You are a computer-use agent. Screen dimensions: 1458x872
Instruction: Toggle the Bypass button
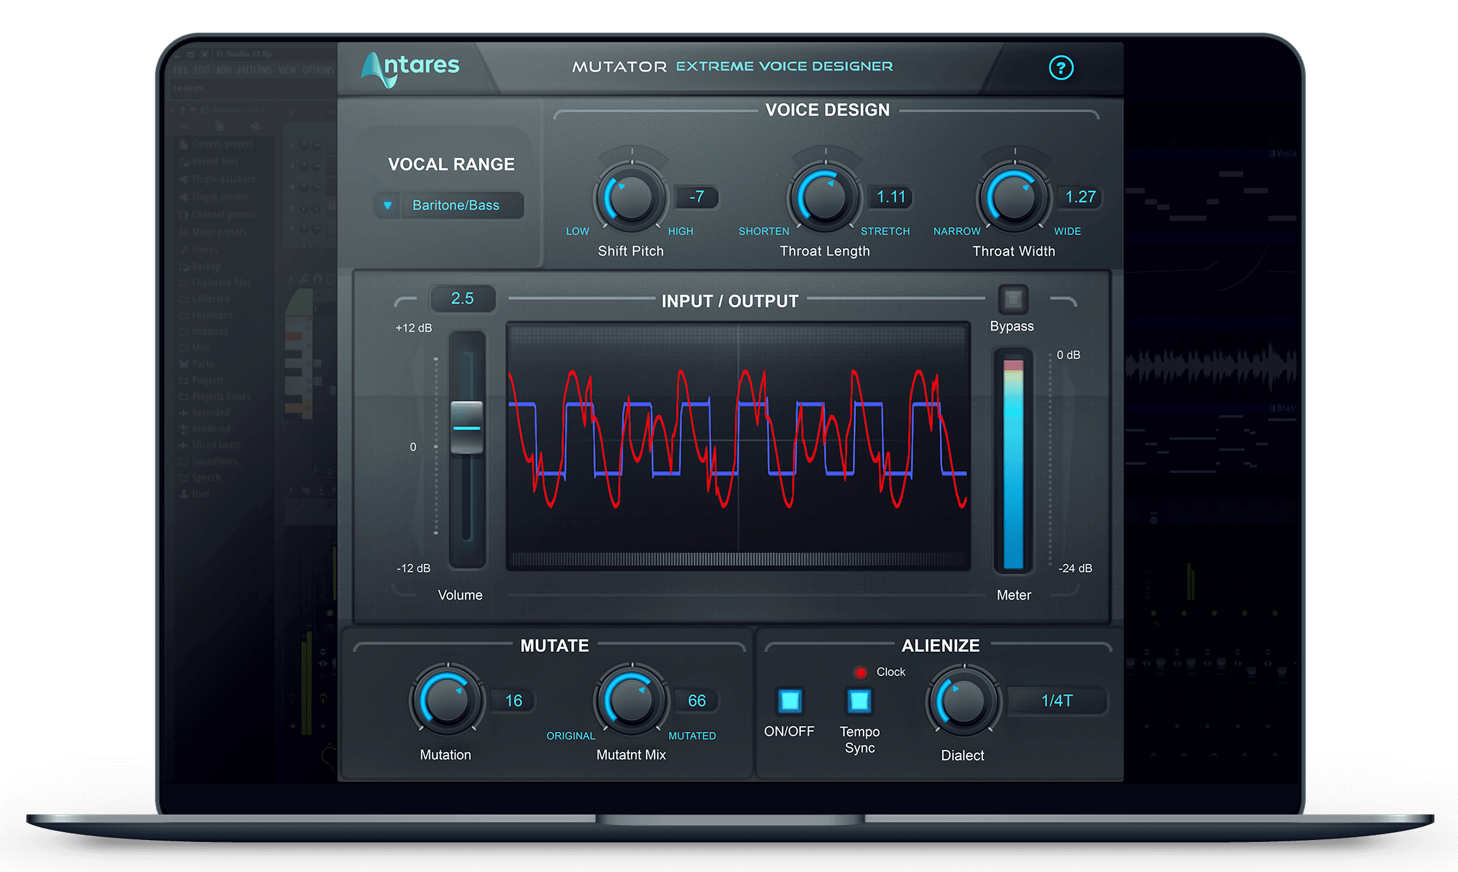click(1012, 300)
